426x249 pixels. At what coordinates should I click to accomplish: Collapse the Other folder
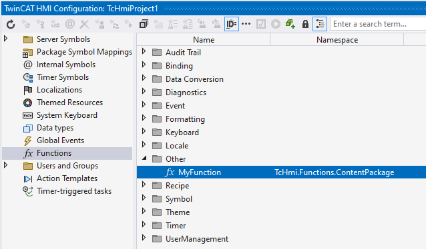point(144,158)
